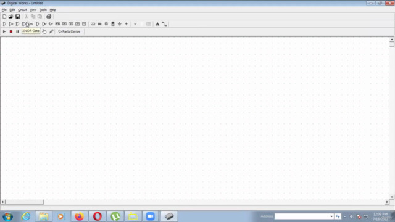Click the volume speaker tray icon
Image resolution: width=395 pixels, height=222 pixels.
tap(352, 216)
